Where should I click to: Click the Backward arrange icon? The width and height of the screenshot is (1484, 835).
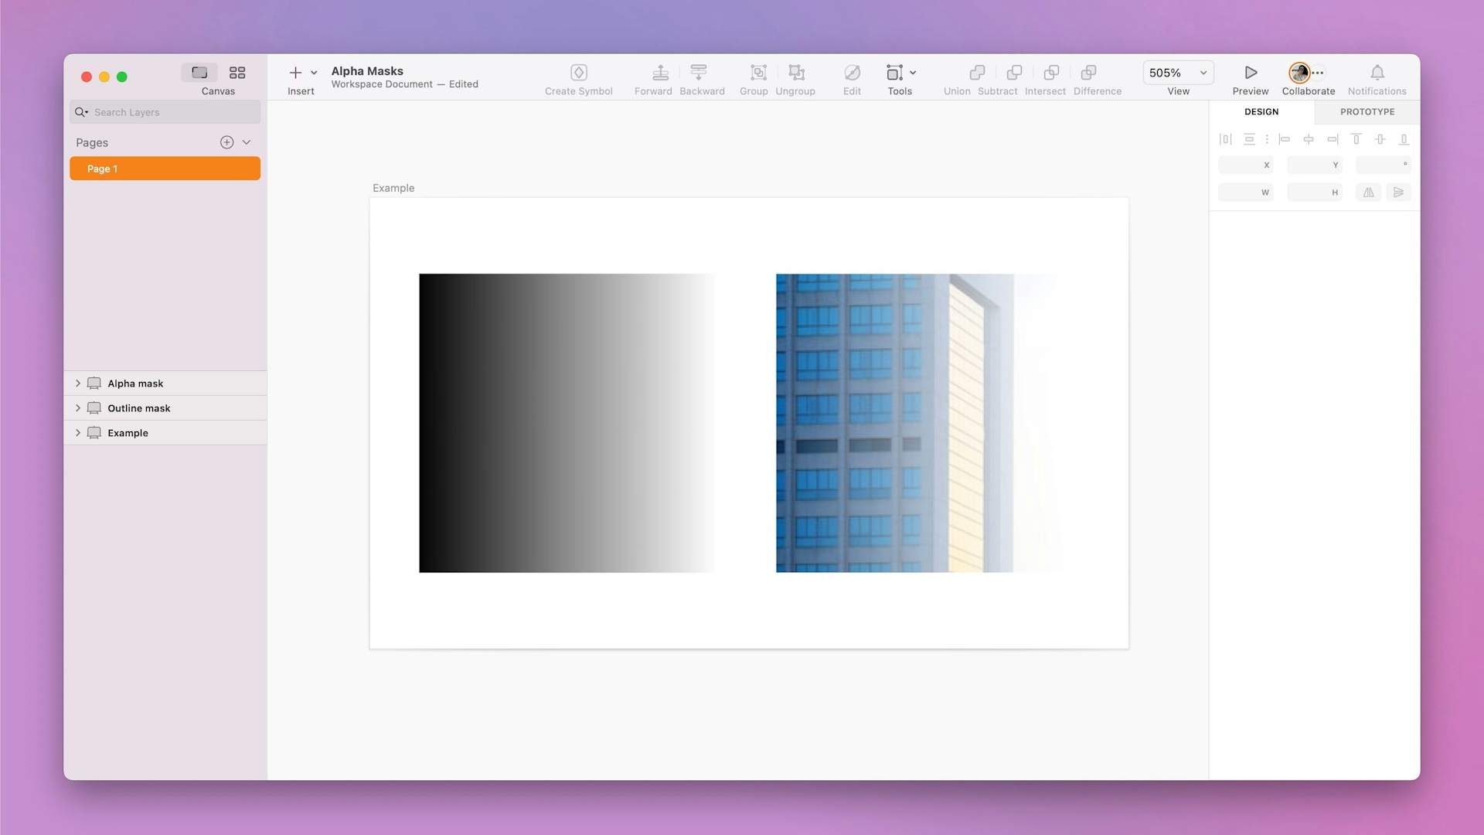click(x=699, y=73)
